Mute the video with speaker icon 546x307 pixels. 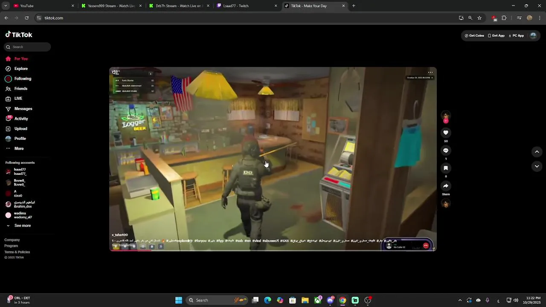pyautogui.click(x=115, y=72)
